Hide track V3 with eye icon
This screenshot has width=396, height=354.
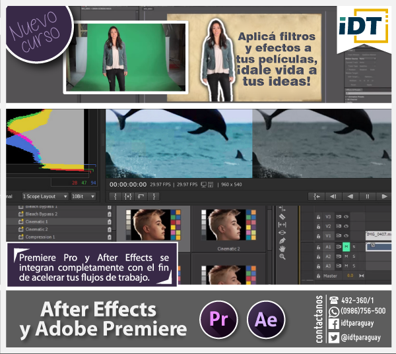(346, 216)
